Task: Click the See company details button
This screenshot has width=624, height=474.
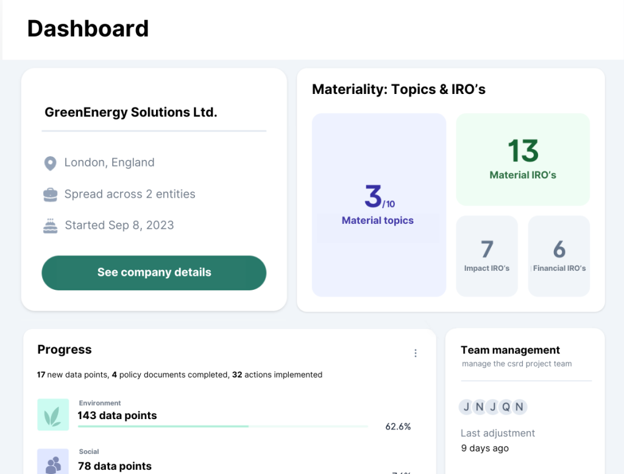Action: click(x=154, y=273)
